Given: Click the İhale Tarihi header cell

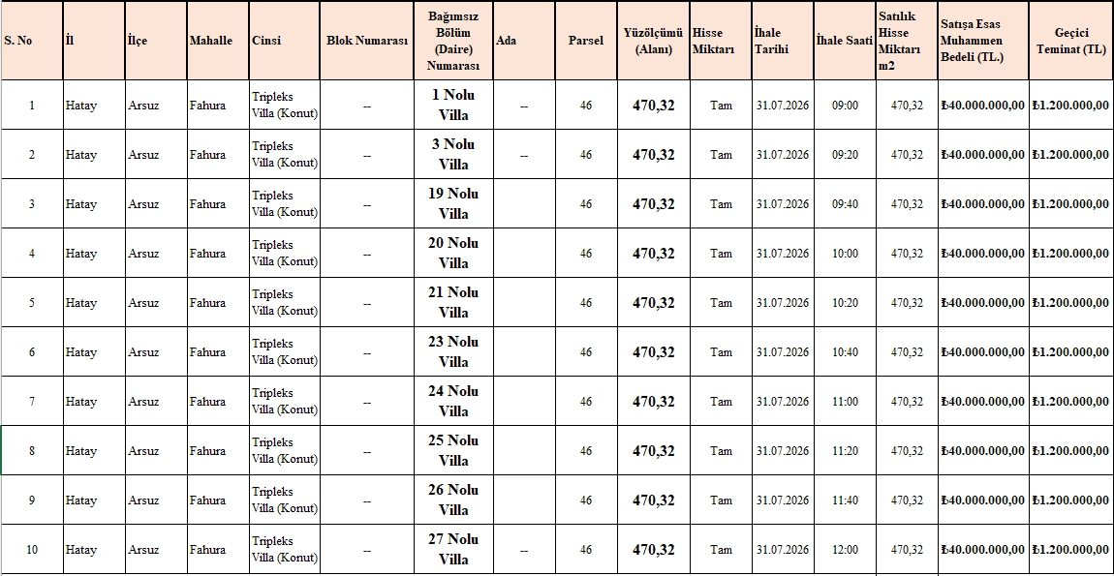Looking at the screenshot, I should coord(782,41).
